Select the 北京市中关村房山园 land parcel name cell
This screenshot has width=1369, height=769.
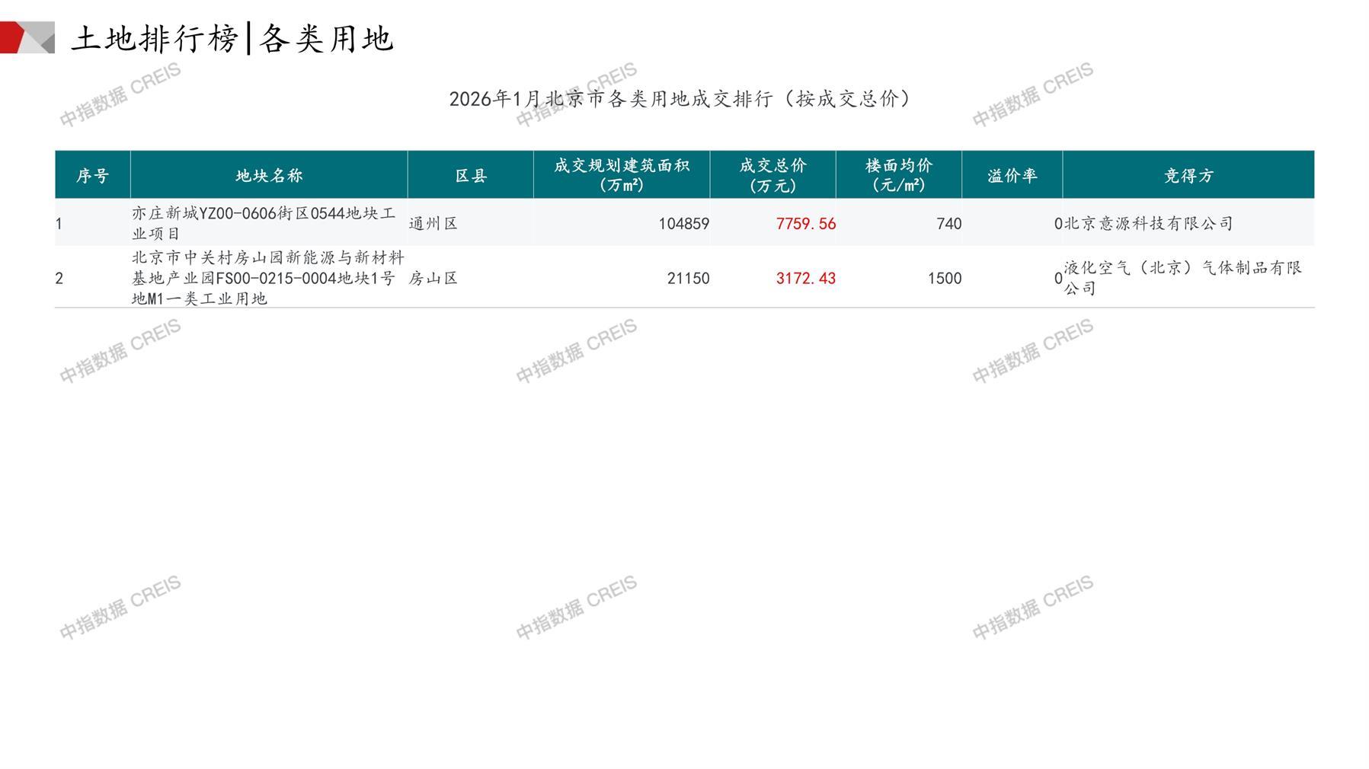267,278
